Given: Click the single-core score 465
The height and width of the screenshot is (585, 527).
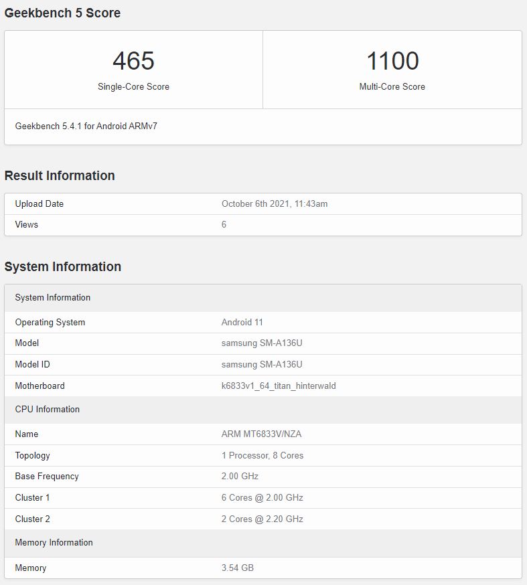Looking at the screenshot, I should [x=133, y=61].
